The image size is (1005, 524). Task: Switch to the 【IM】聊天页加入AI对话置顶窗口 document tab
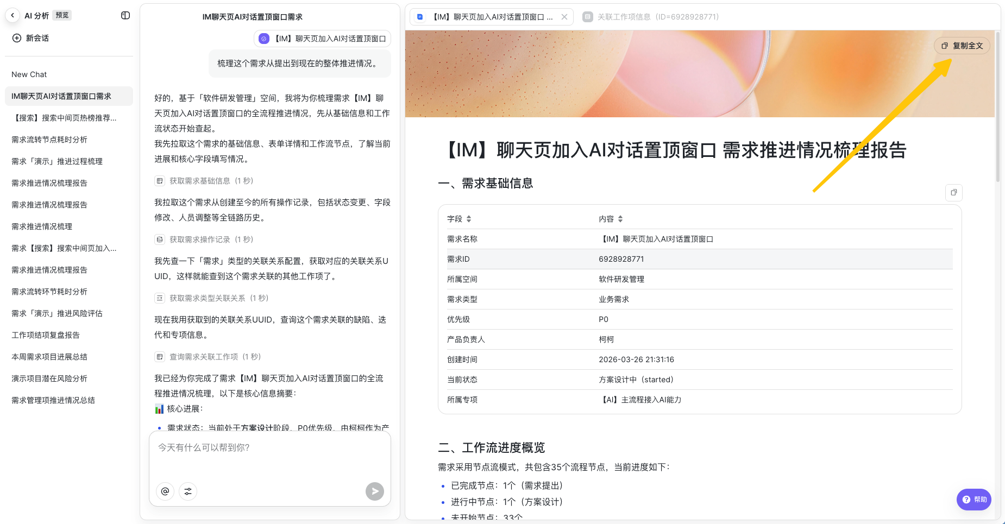492,17
